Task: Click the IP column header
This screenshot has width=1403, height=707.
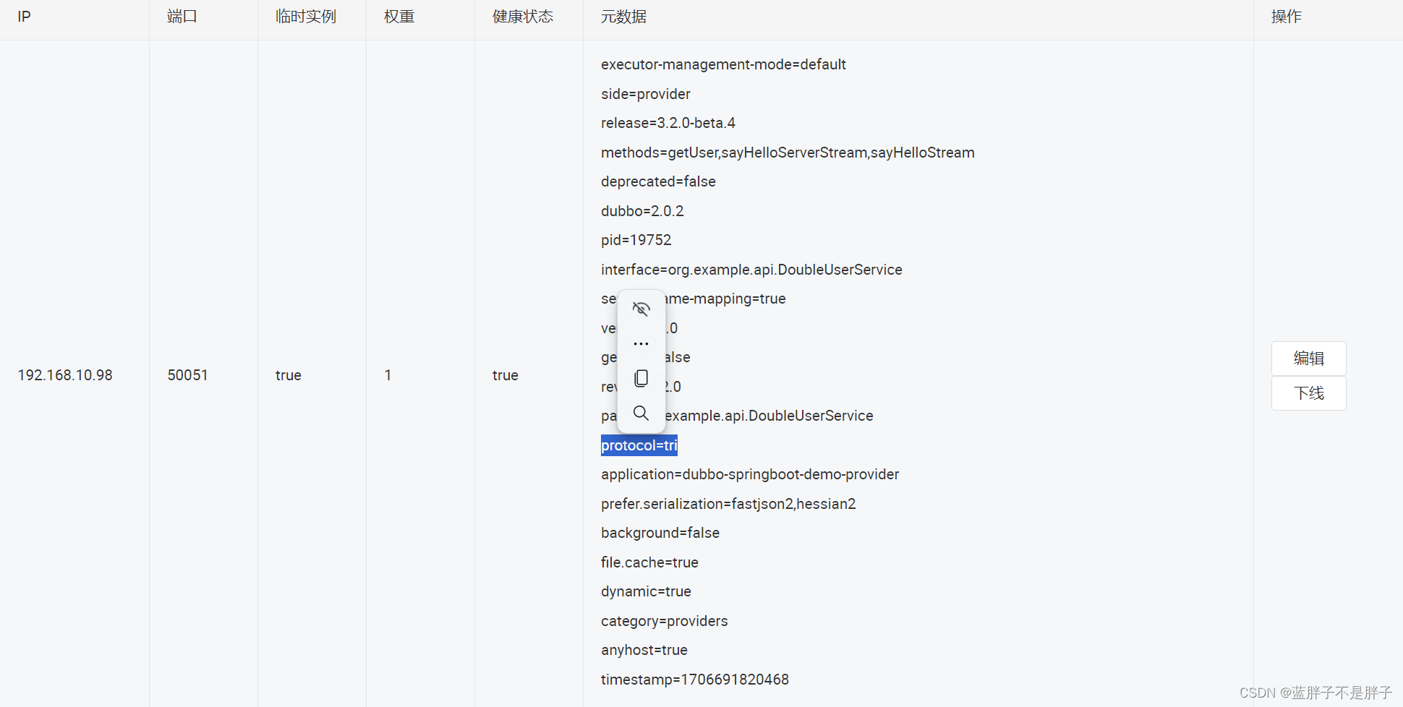Action: click(x=24, y=17)
